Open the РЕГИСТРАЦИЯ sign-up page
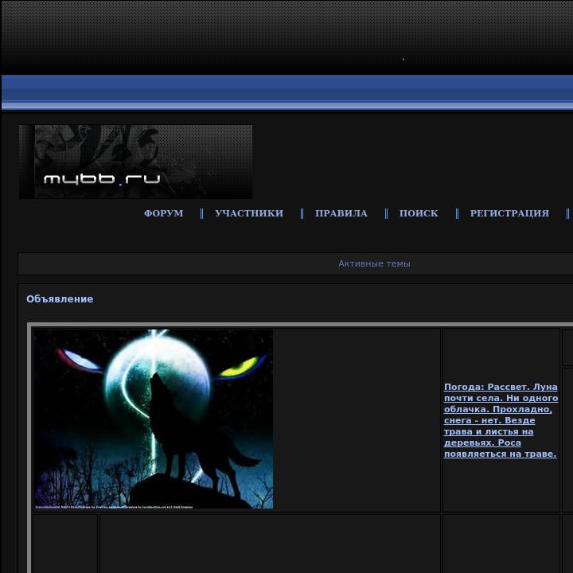 pyautogui.click(x=509, y=213)
